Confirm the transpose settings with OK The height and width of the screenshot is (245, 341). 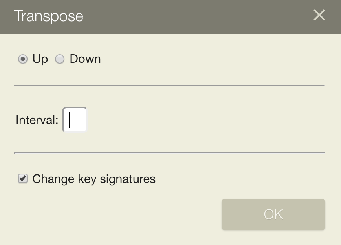click(273, 214)
